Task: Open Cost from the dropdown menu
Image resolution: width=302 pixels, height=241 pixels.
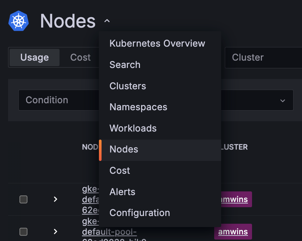Action: coord(120,170)
